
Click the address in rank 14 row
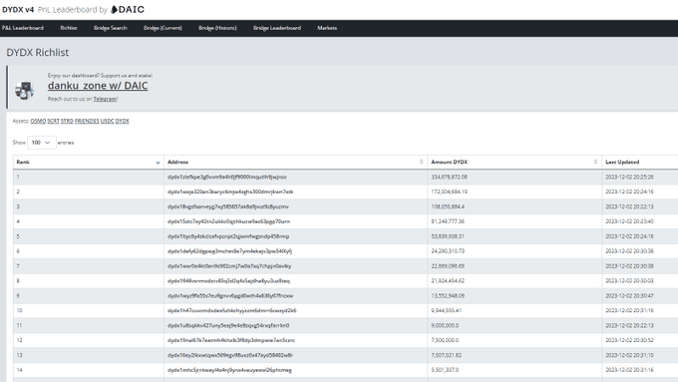[x=229, y=370]
